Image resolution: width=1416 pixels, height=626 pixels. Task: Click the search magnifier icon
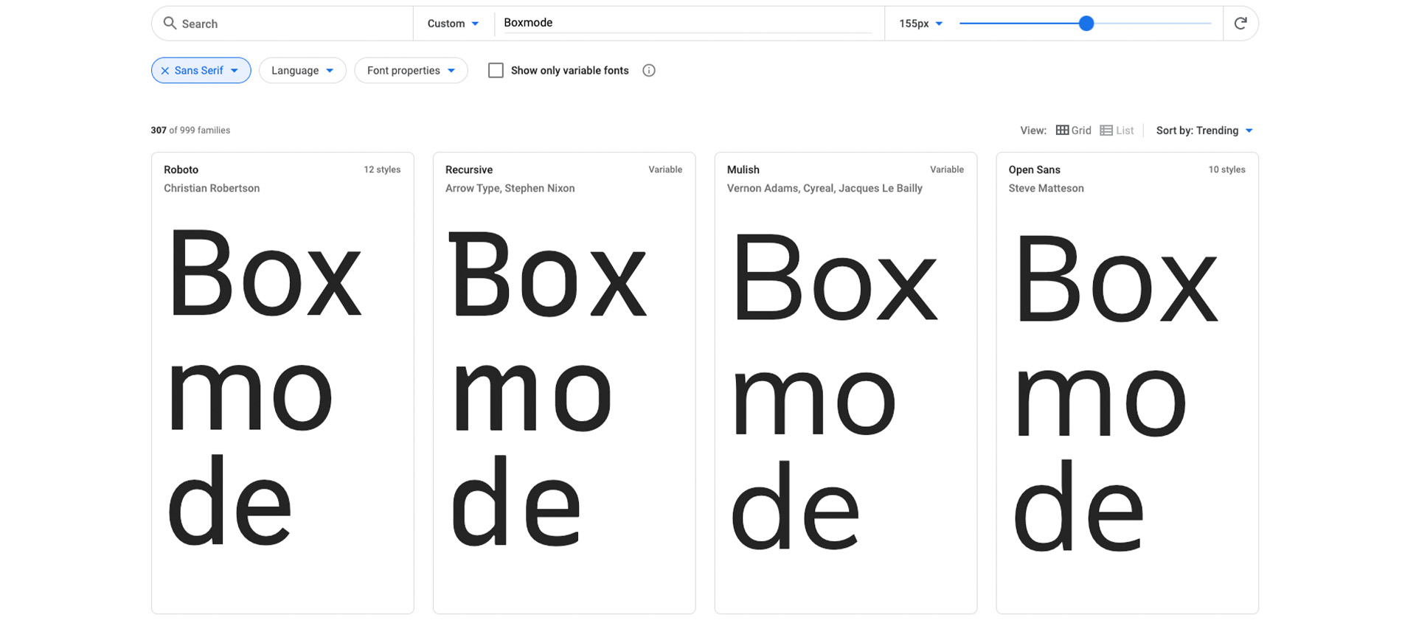click(170, 24)
